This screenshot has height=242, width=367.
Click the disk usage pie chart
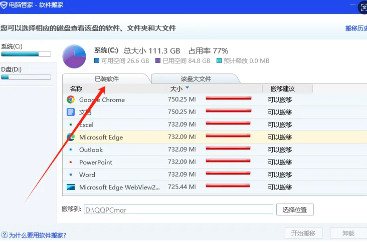tap(74, 56)
